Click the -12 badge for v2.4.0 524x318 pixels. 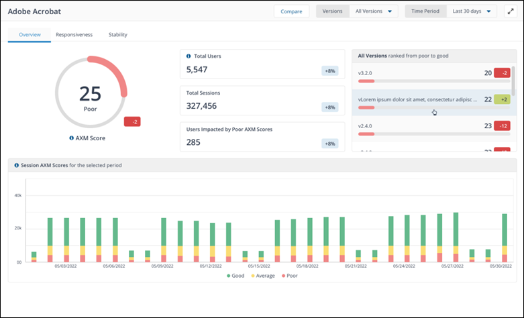[502, 125]
